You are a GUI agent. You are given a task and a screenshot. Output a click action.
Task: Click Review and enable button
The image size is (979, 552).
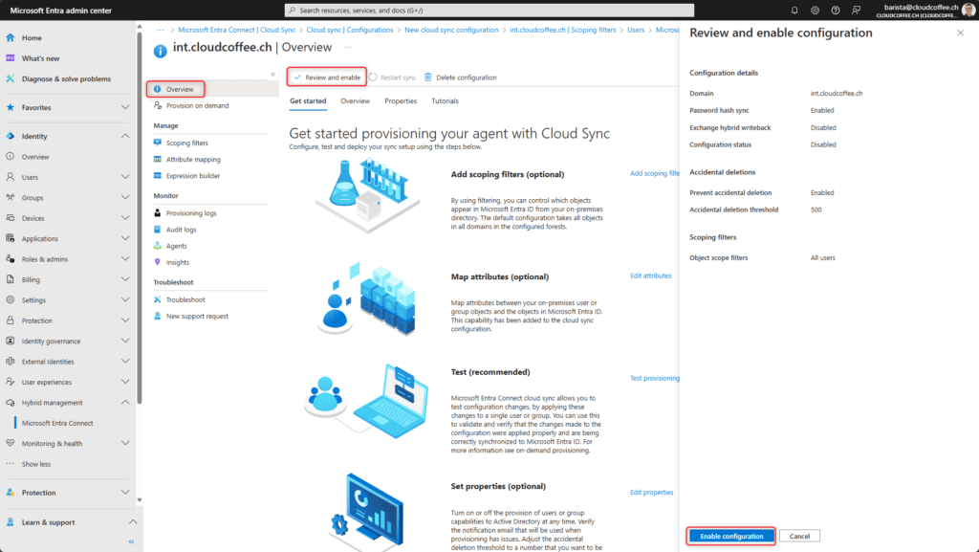point(327,77)
